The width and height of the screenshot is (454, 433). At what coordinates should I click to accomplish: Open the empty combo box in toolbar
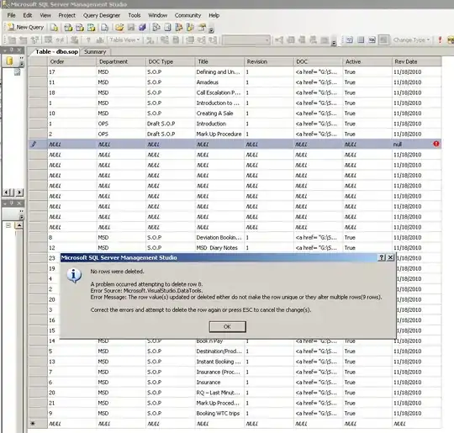click(246, 40)
